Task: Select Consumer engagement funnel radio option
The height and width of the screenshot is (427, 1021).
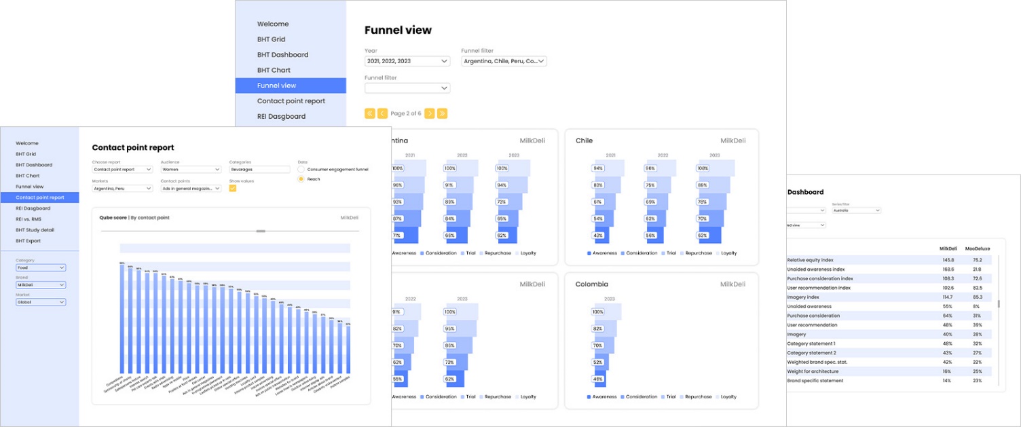Action: coord(301,169)
